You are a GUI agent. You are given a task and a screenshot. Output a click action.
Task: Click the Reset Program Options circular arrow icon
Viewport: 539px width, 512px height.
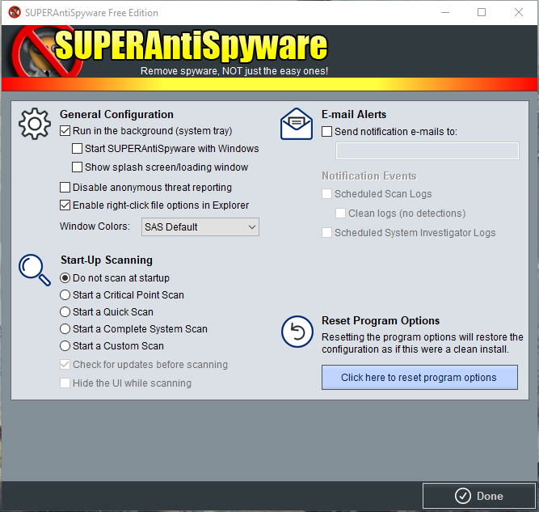pos(297,332)
